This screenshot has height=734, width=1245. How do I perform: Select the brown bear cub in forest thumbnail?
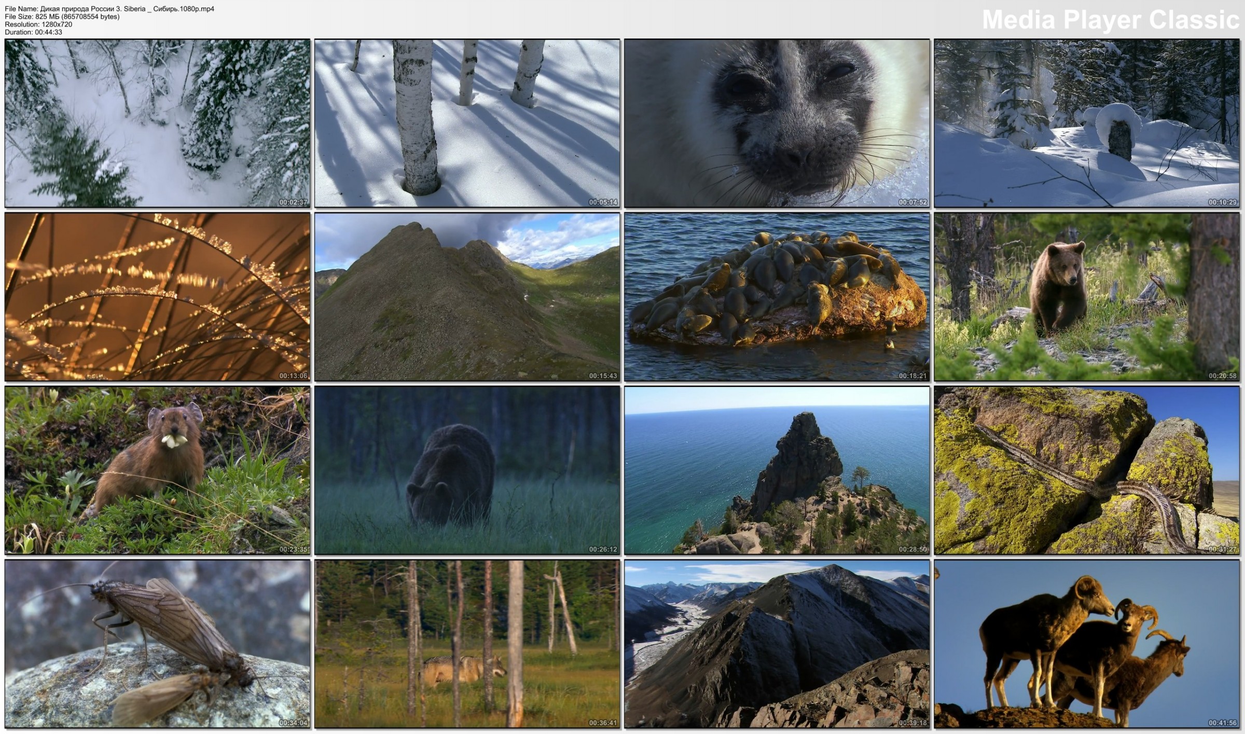(1086, 297)
